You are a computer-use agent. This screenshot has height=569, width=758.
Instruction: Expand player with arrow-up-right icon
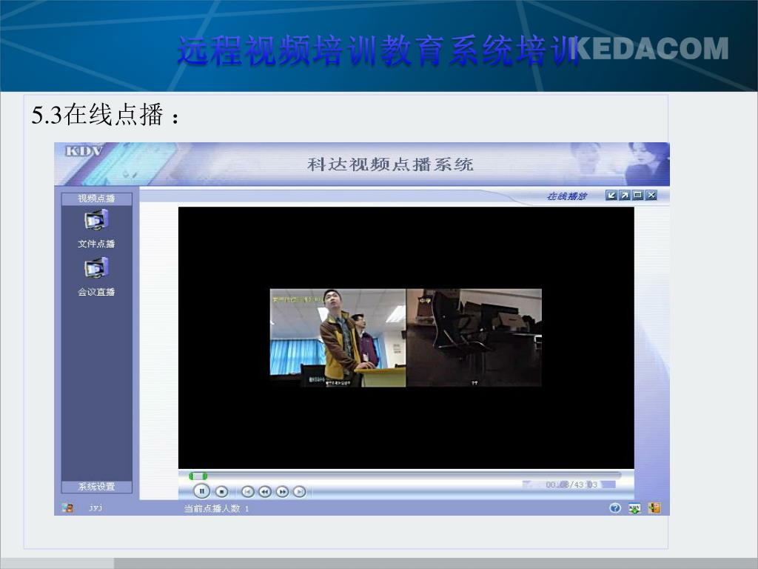pyautogui.click(x=625, y=196)
